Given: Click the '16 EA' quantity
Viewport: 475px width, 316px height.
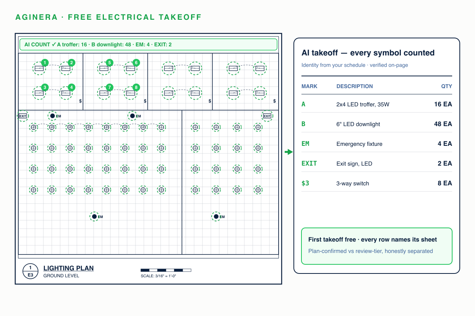Looking at the screenshot, I should click(x=443, y=104).
